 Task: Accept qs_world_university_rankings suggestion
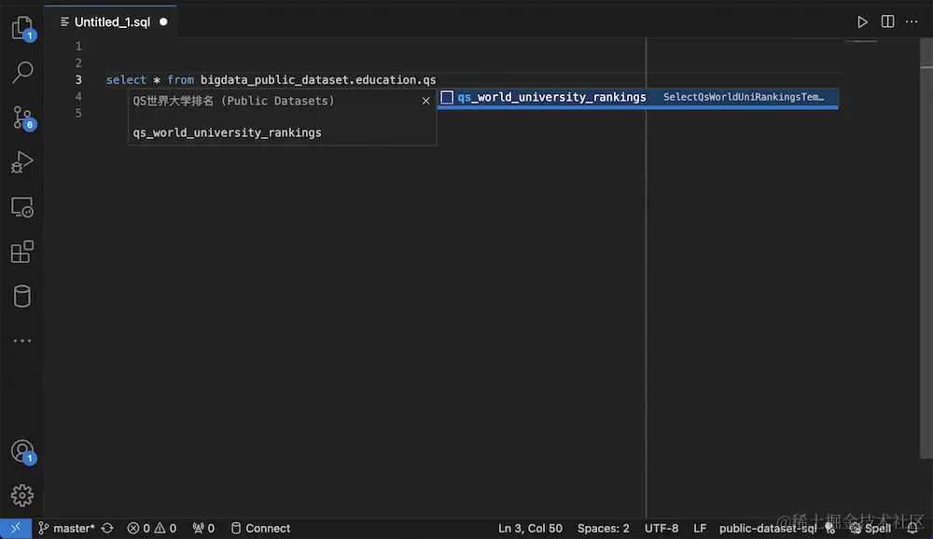(638, 98)
